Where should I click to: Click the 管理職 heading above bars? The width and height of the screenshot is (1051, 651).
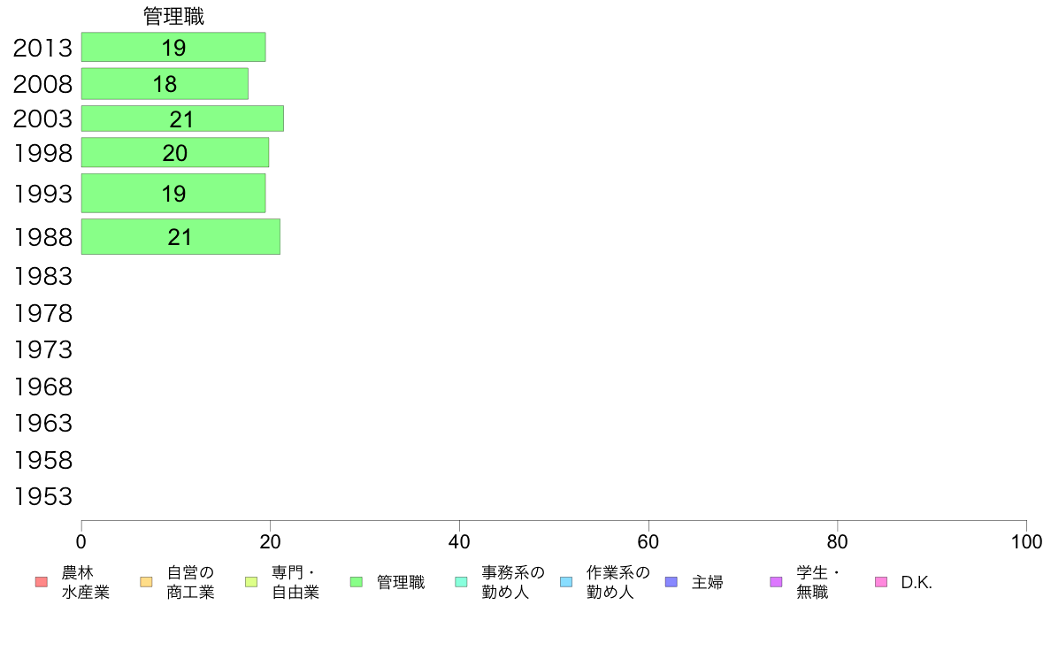173,16
